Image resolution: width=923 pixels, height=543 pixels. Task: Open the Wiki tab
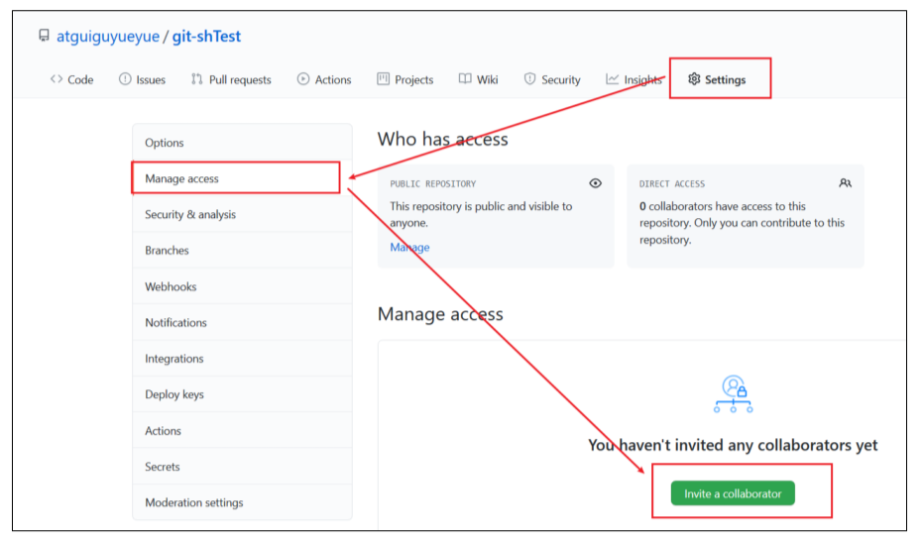point(479,79)
